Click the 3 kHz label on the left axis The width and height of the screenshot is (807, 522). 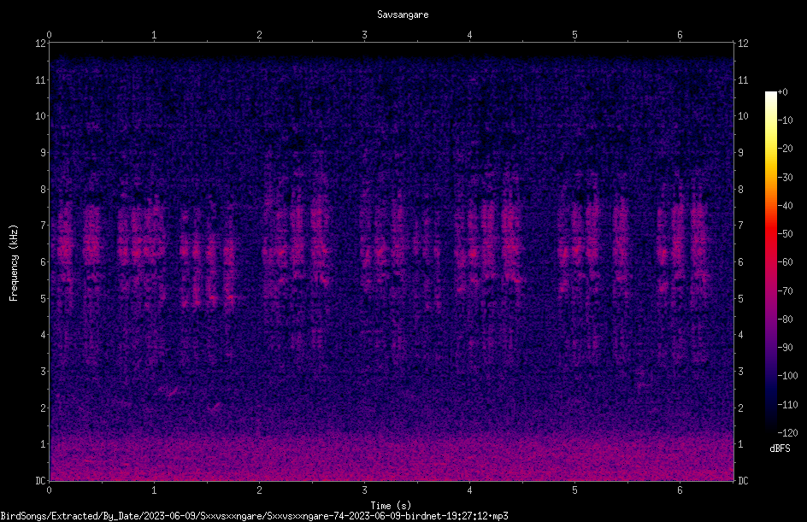[x=44, y=372]
